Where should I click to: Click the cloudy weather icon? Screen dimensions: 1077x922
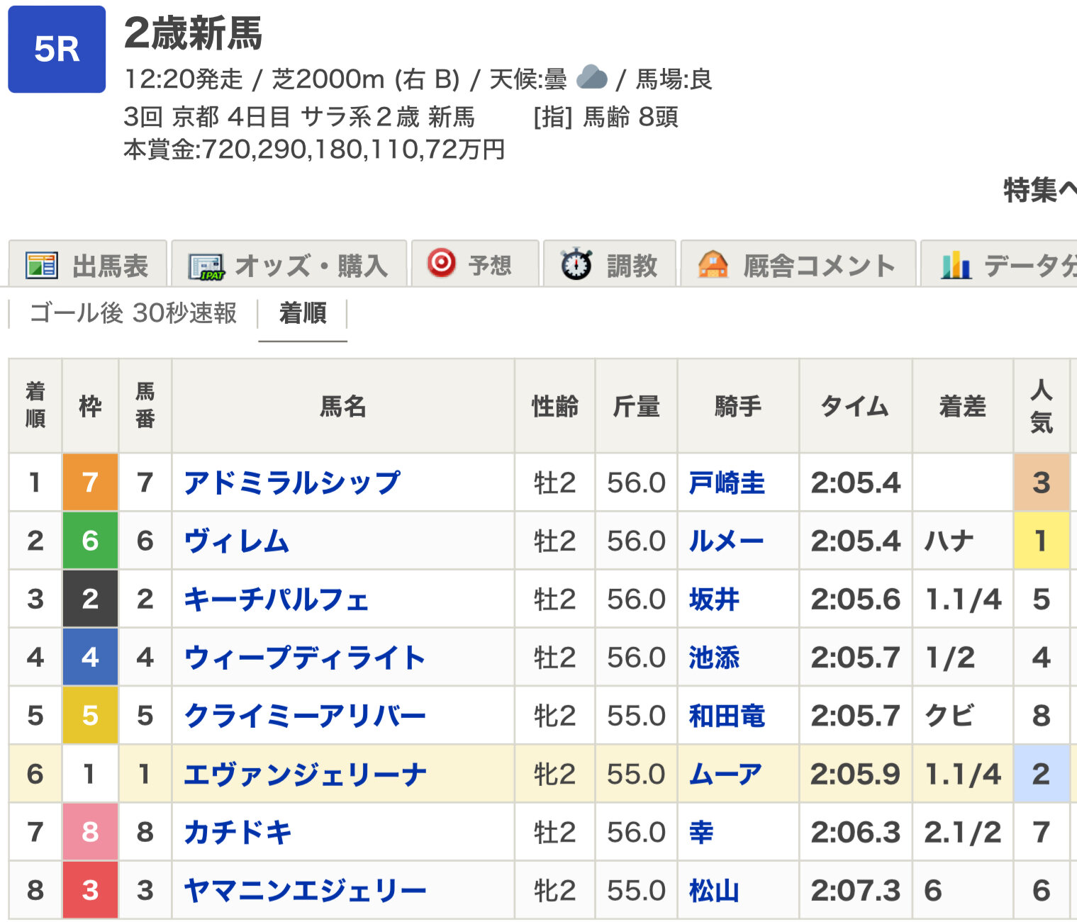tap(592, 77)
